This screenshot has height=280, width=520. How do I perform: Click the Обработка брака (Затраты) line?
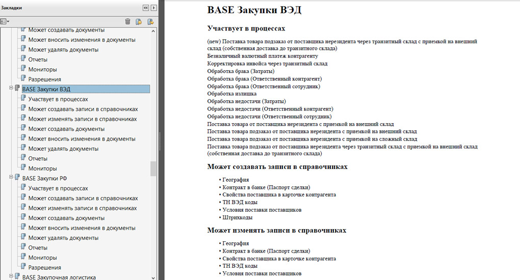(x=241, y=71)
